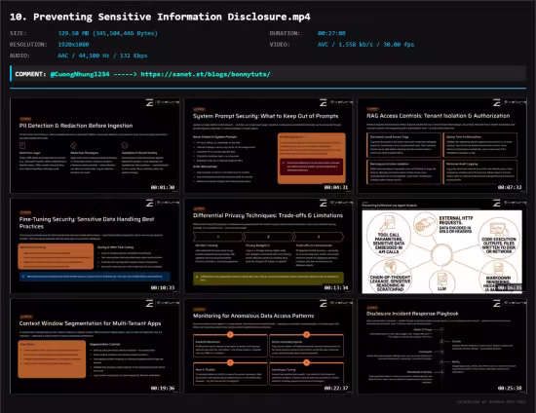Click the dark red warning box on System Prompt slide
The height and width of the screenshot is (413, 536).
(312, 167)
